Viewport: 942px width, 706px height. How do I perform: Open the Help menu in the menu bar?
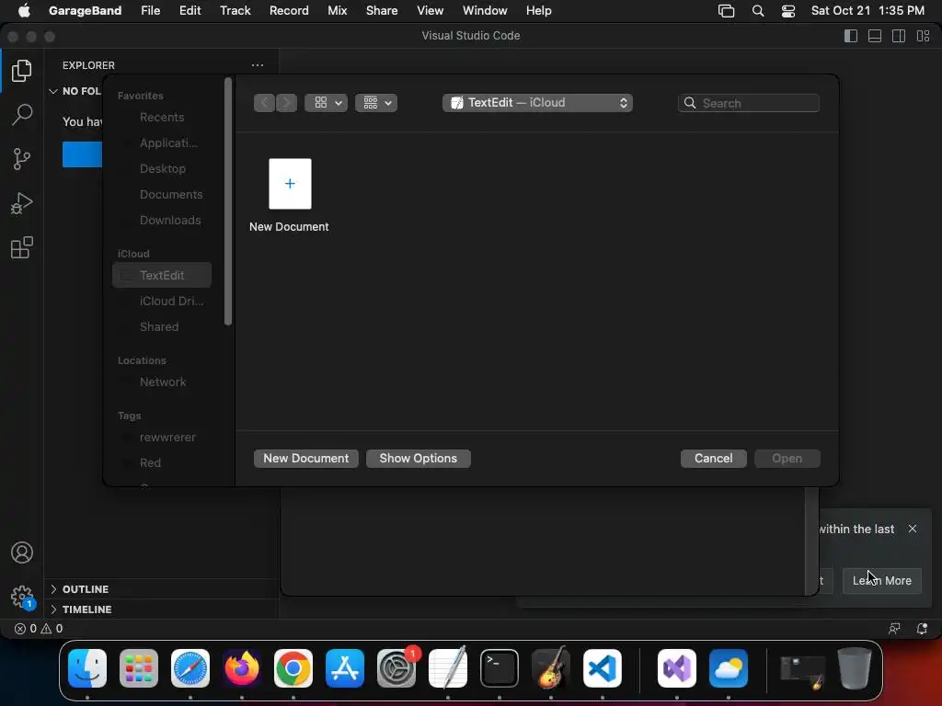coord(538,11)
